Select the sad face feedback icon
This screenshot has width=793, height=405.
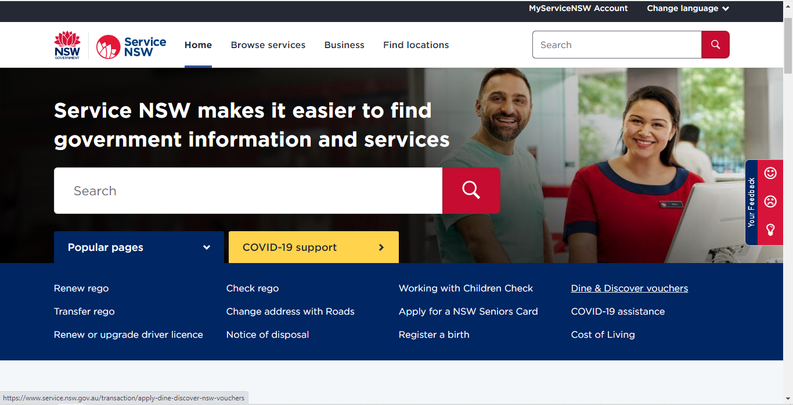(770, 202)
